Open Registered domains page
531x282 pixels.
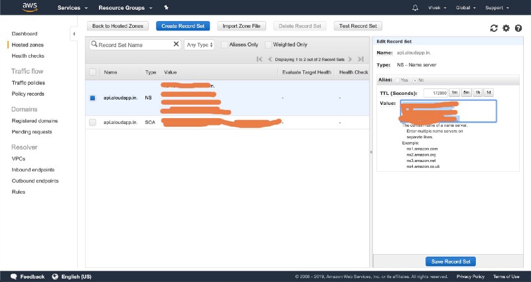[35, 121]
